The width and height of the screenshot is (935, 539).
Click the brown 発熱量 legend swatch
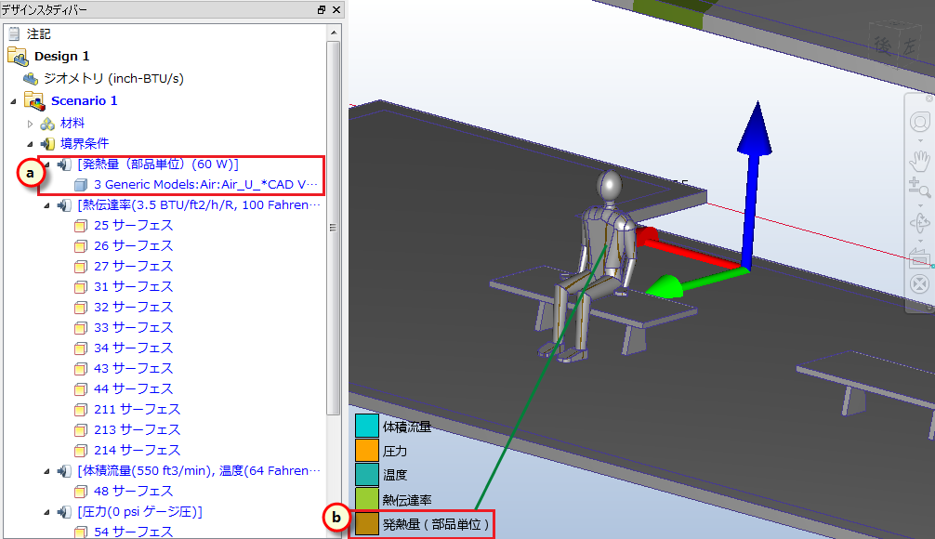pos(367,523)
